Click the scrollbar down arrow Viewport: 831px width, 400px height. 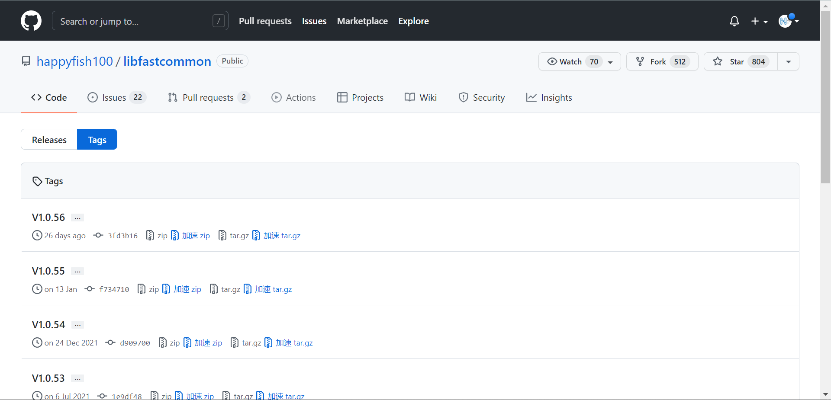click(825, 394)
